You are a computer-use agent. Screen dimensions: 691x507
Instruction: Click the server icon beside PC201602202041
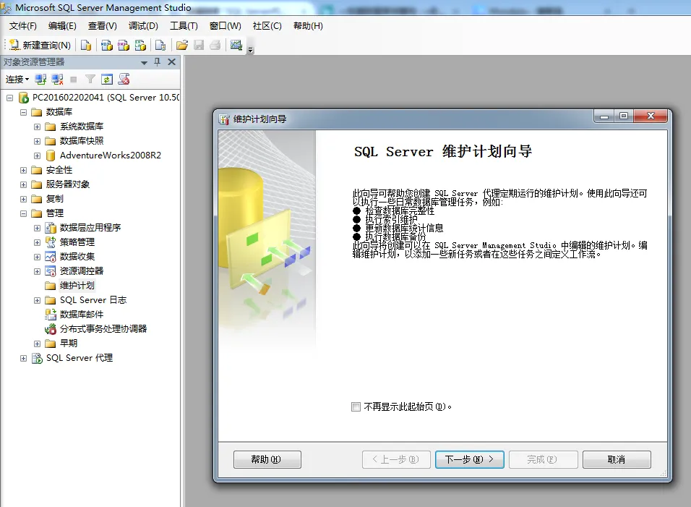click(x=23, y=98)
